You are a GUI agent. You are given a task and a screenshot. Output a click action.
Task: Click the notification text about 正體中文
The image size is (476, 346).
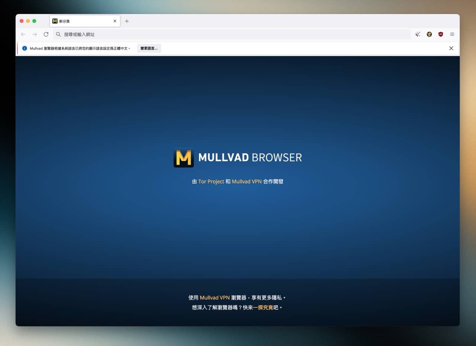coord(80,48)
